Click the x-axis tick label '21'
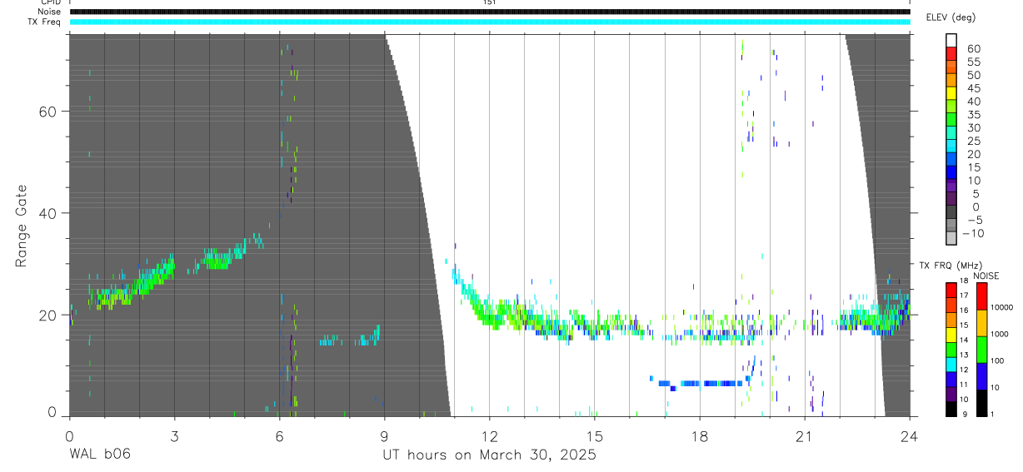The height and width of the screenshot is (472, 1023). (805, 435)
